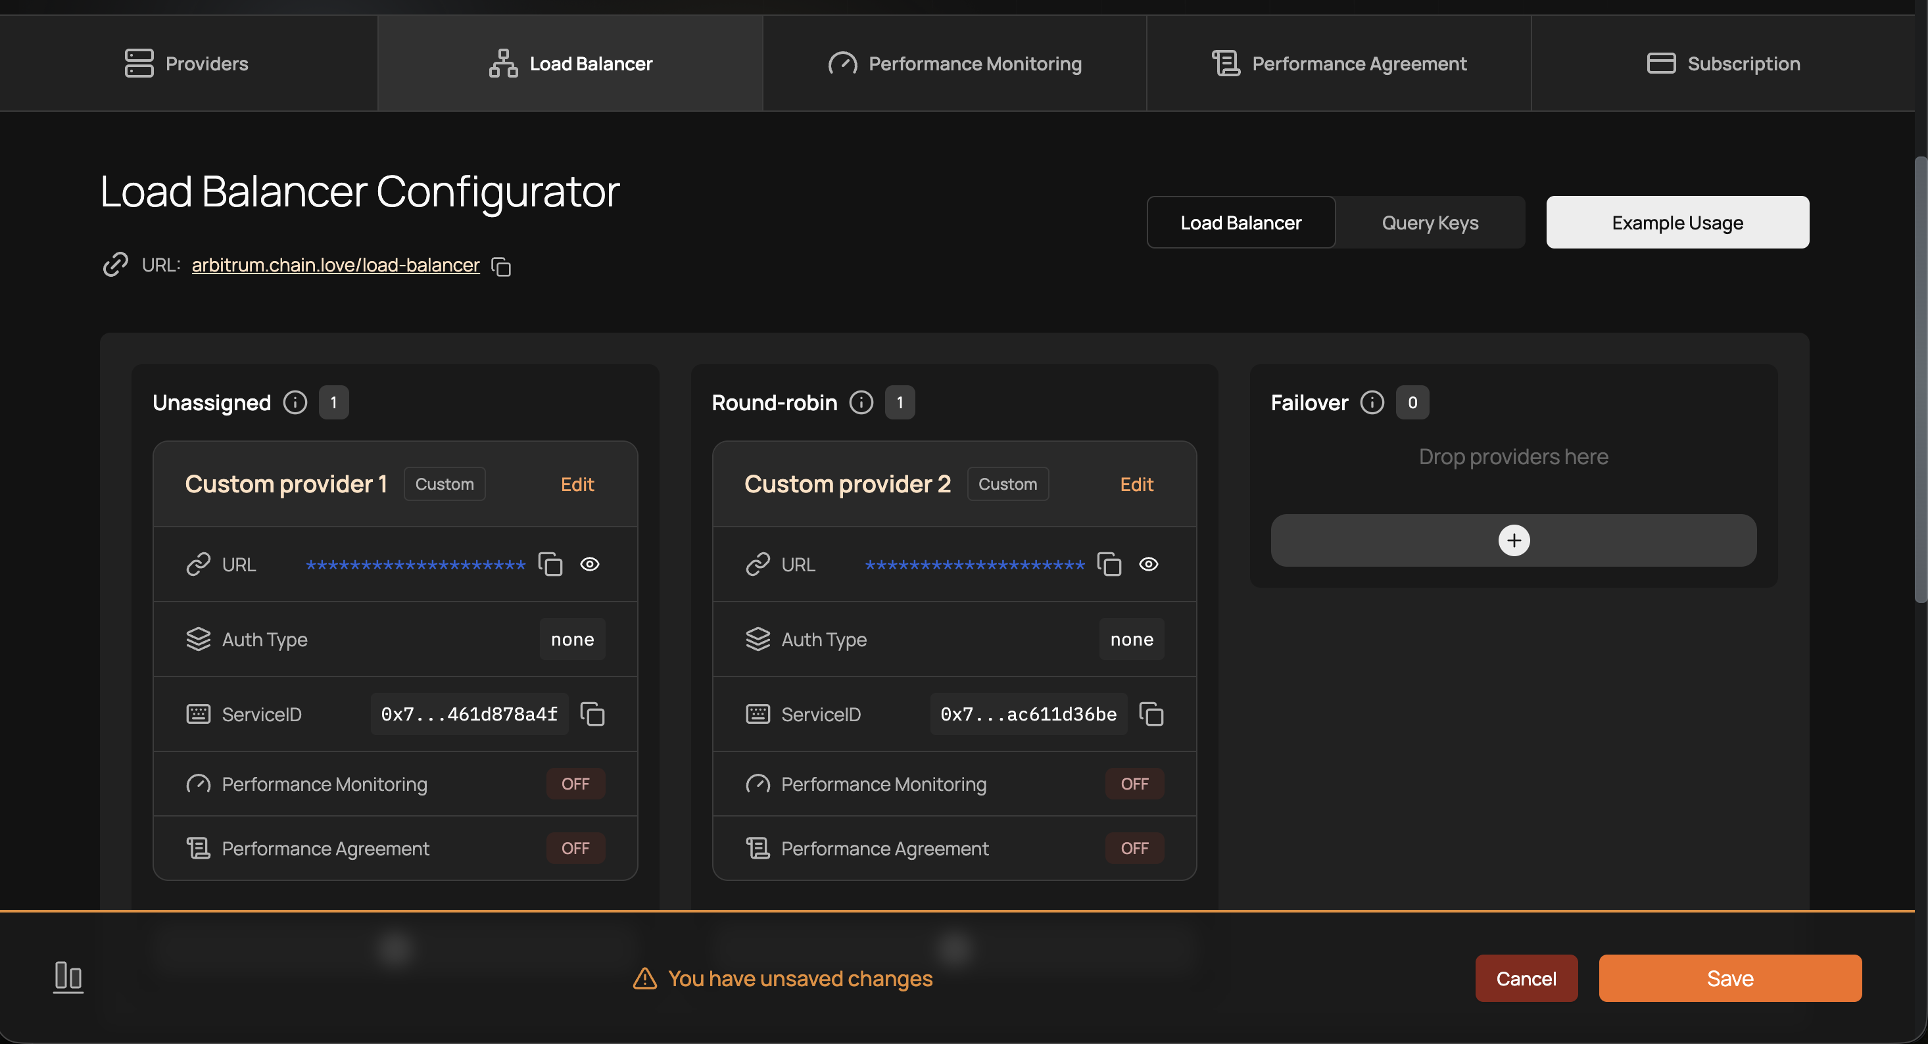Copy the load balancer URL
Screen dimensions: 1928x1044
(x=500, y=266)
